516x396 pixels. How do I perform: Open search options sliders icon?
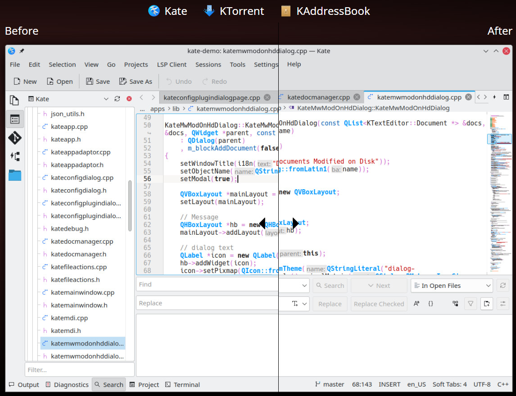click(x=502, y=304)
